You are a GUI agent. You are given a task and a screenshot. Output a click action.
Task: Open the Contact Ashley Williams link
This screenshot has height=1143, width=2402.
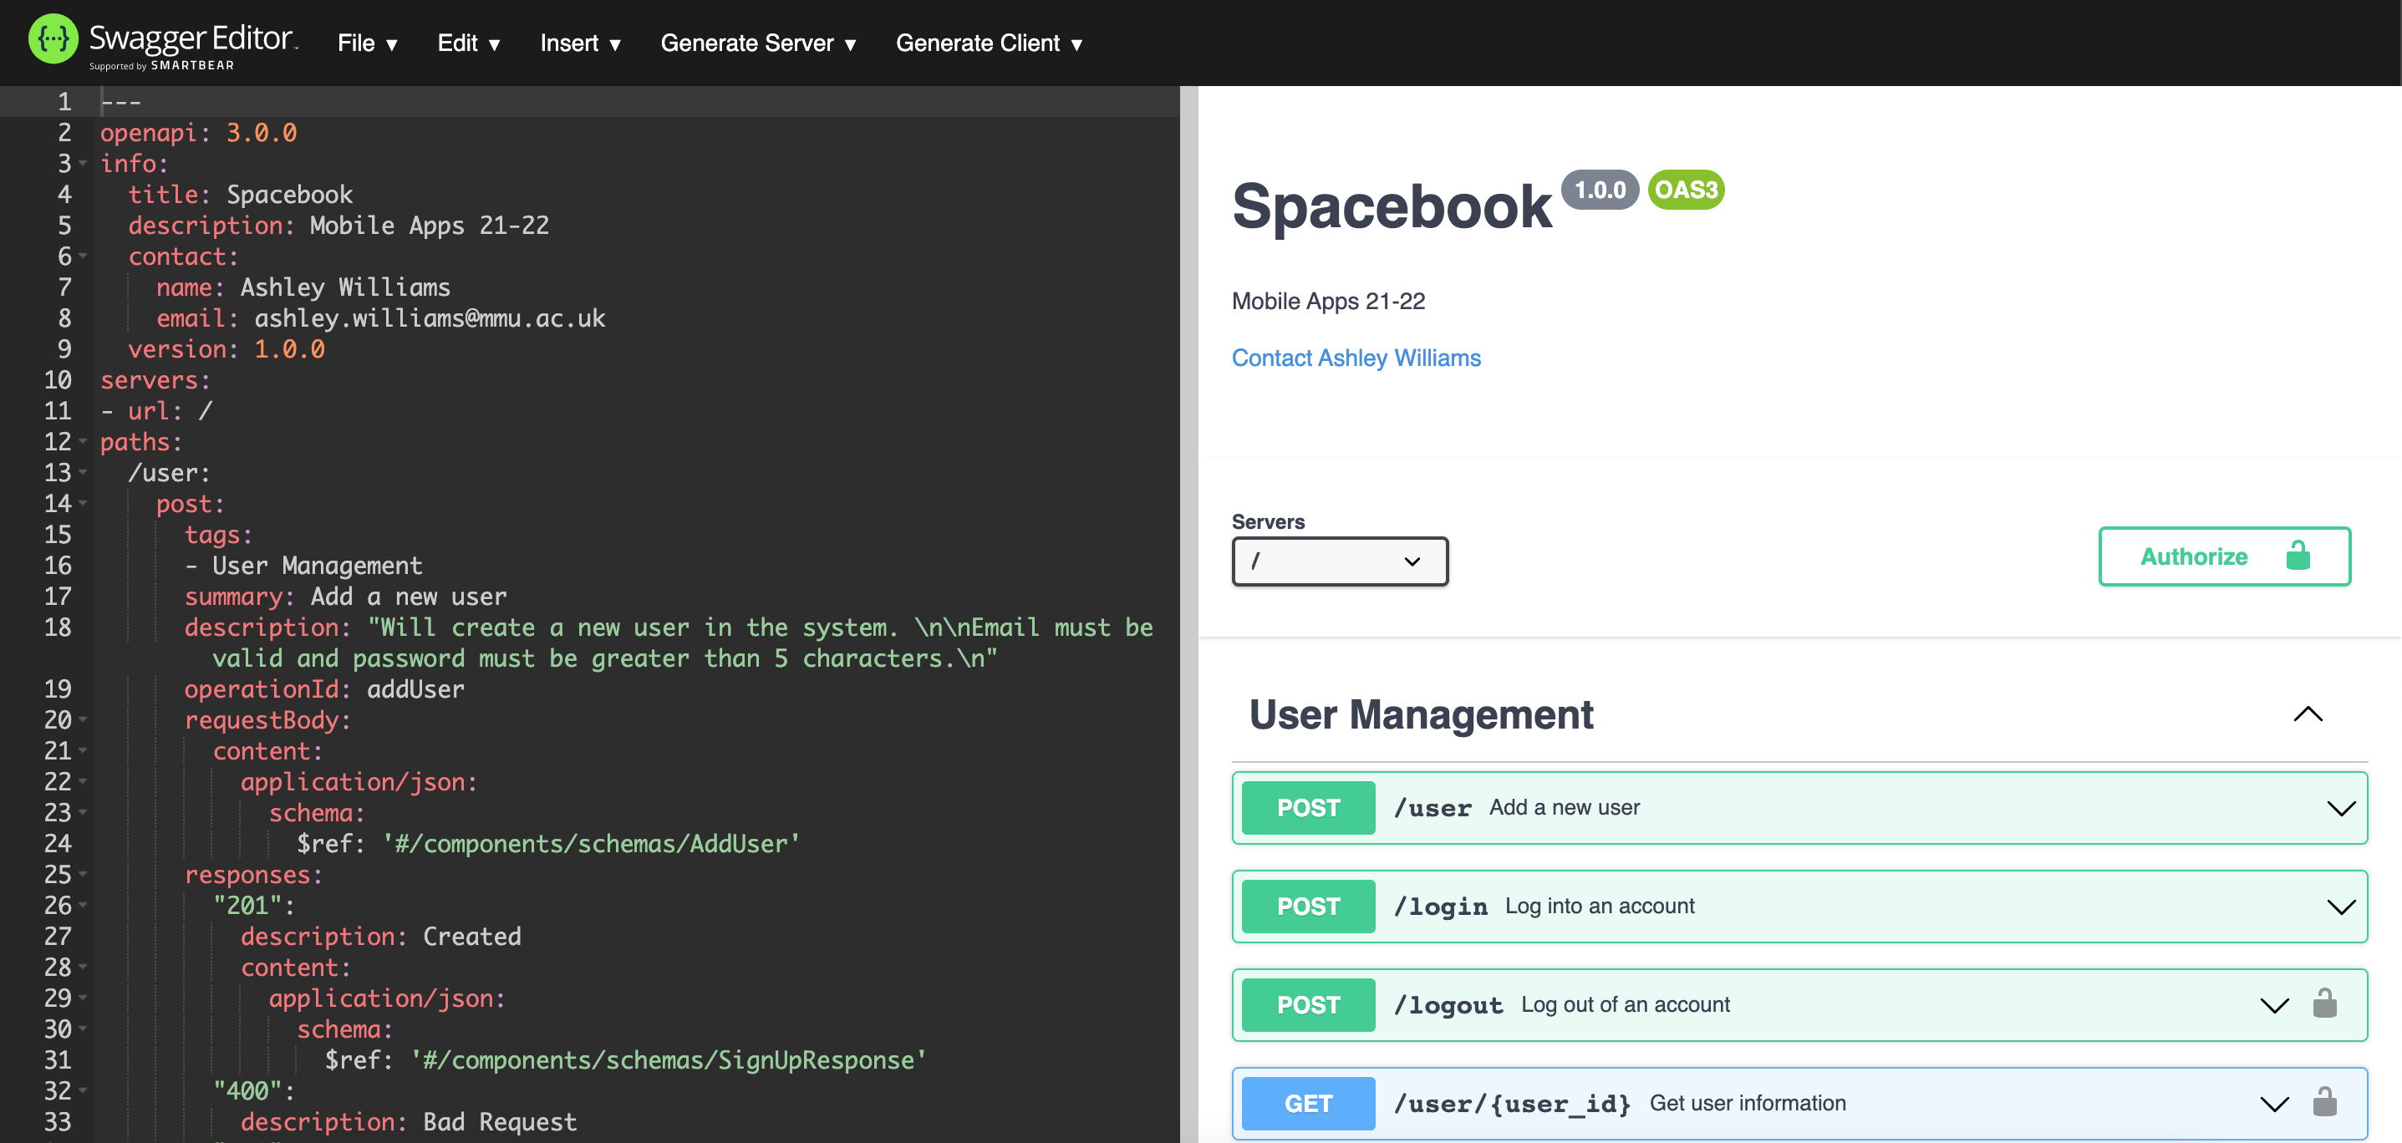coord(1356,357)
